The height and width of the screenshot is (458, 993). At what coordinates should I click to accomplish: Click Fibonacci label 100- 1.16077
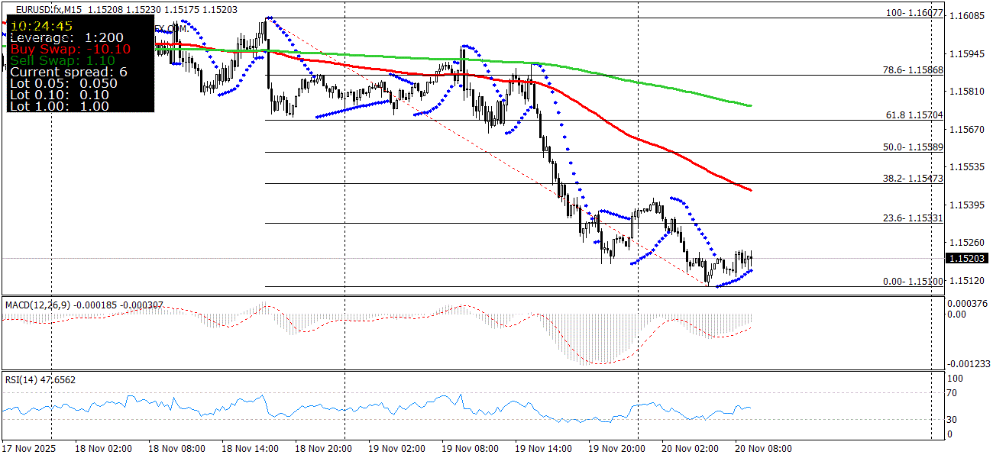pos(914,14)
